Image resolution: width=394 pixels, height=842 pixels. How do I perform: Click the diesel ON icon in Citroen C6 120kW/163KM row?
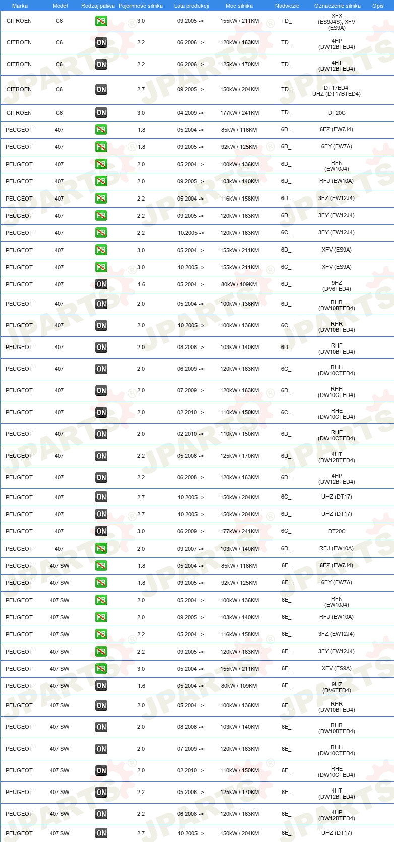coord(101,43)
